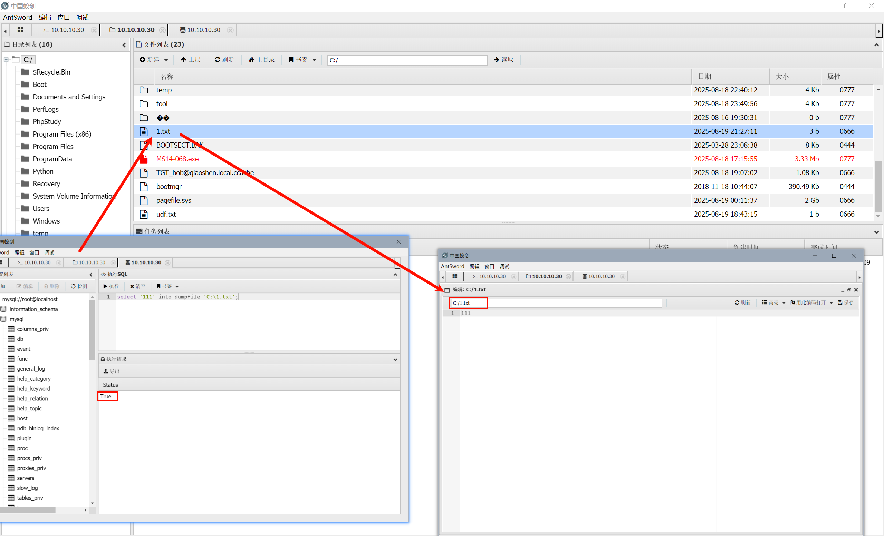Screen dimensions: 884x536
Task: Open the MS14-068.exe file entry
Action: click(x=177, y=159)
